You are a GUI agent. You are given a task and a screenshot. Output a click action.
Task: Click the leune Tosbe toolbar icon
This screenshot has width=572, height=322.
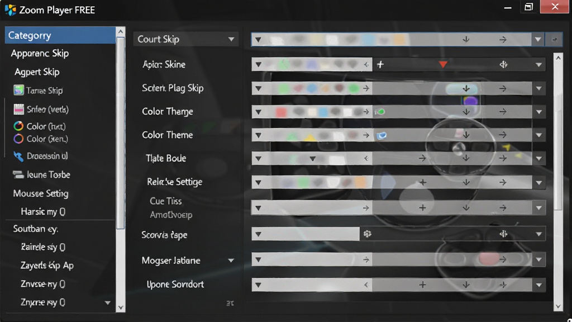point(18,174)
